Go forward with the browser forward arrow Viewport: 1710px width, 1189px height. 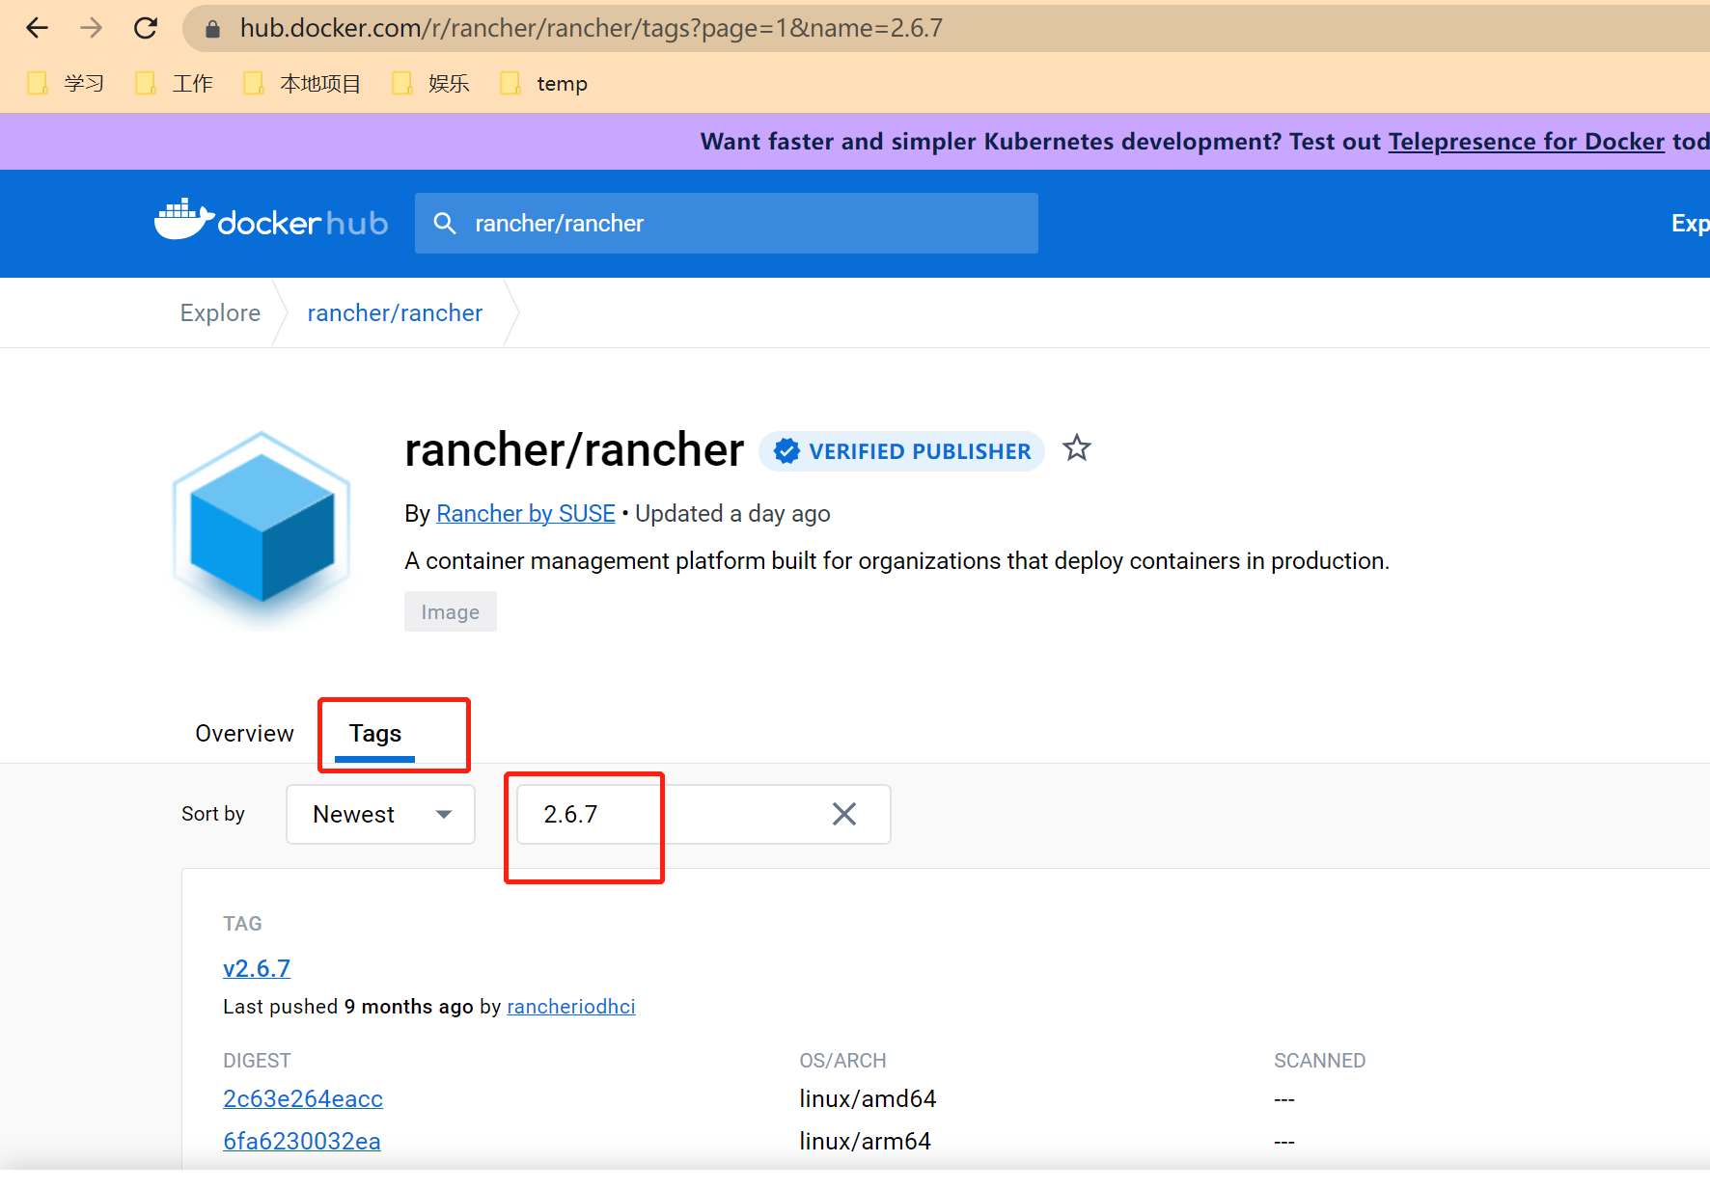pyautogui.click(x=91, y=28)
